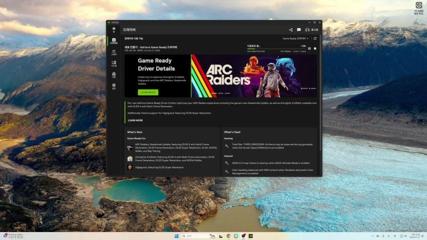Stop the driver download

click(315, 48)
